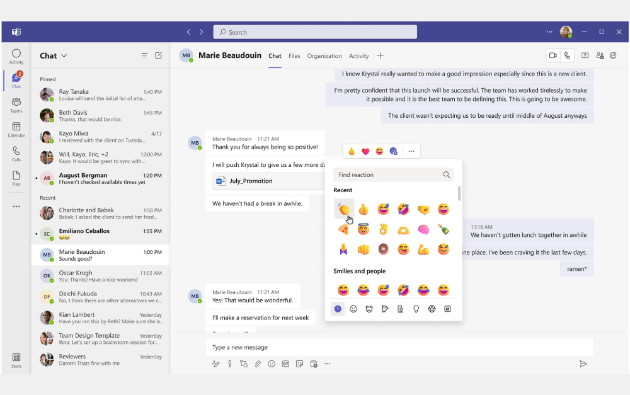This screenshot has width=630, height=395.
Task: Switch to the Files tab
Action: (294, 55)
